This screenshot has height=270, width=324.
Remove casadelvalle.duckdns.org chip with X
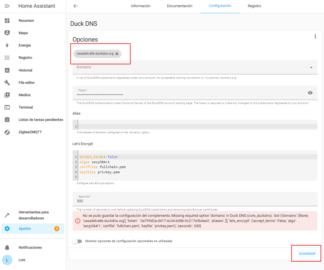(117, 54)
